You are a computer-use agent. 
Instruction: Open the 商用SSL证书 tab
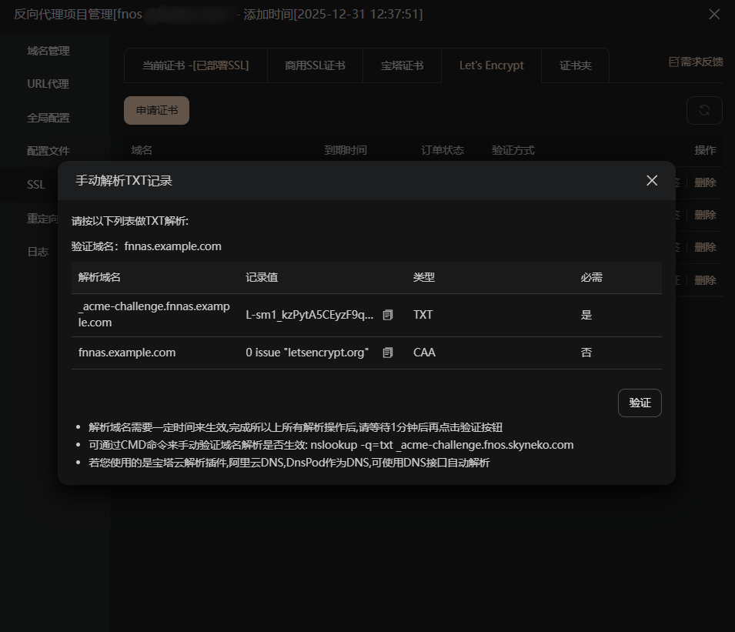click(x=315, y=65)
